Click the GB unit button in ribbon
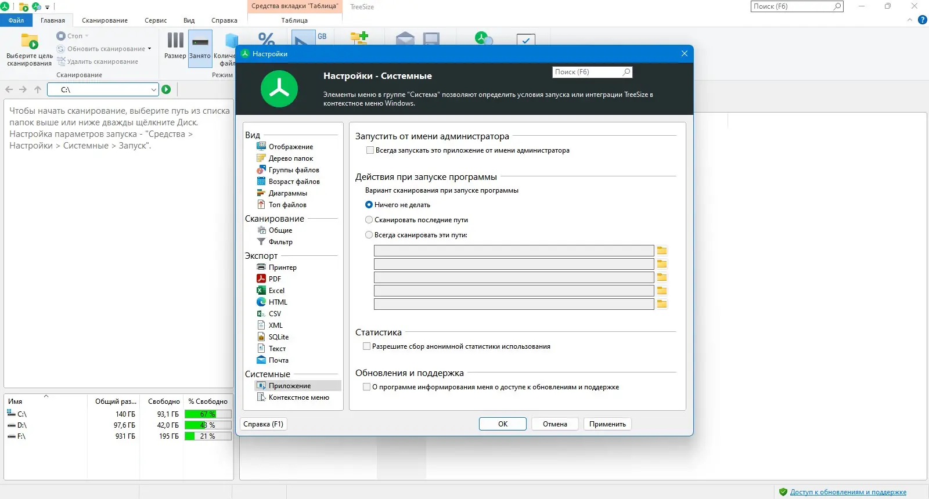Image resolution: width=929 pixels, height=499 pixels. 322,37
